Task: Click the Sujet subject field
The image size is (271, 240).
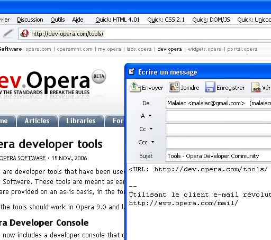Action: (x=219, y=156)
